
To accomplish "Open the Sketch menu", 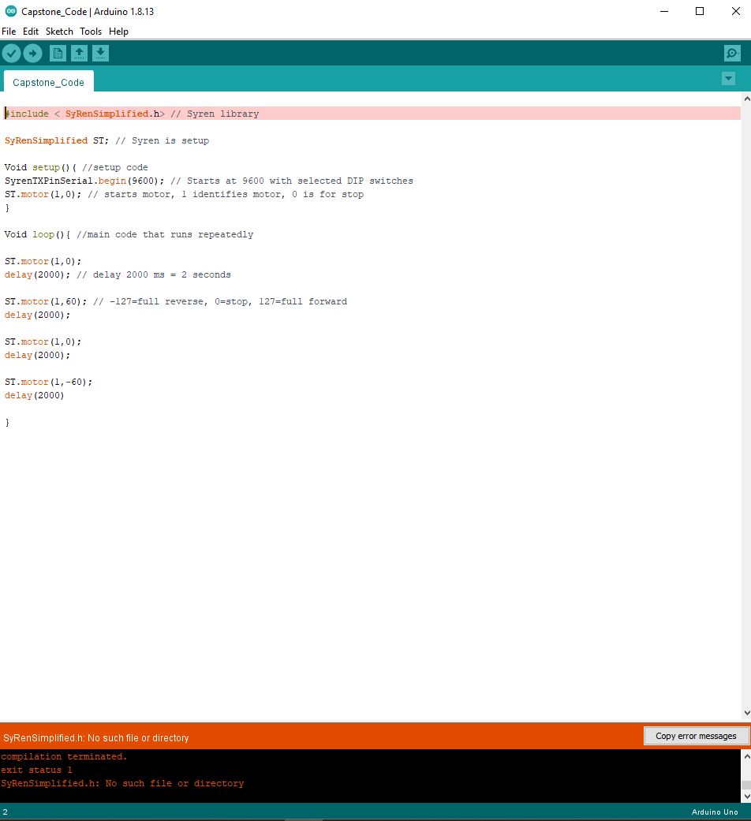I will coord(59,32).
